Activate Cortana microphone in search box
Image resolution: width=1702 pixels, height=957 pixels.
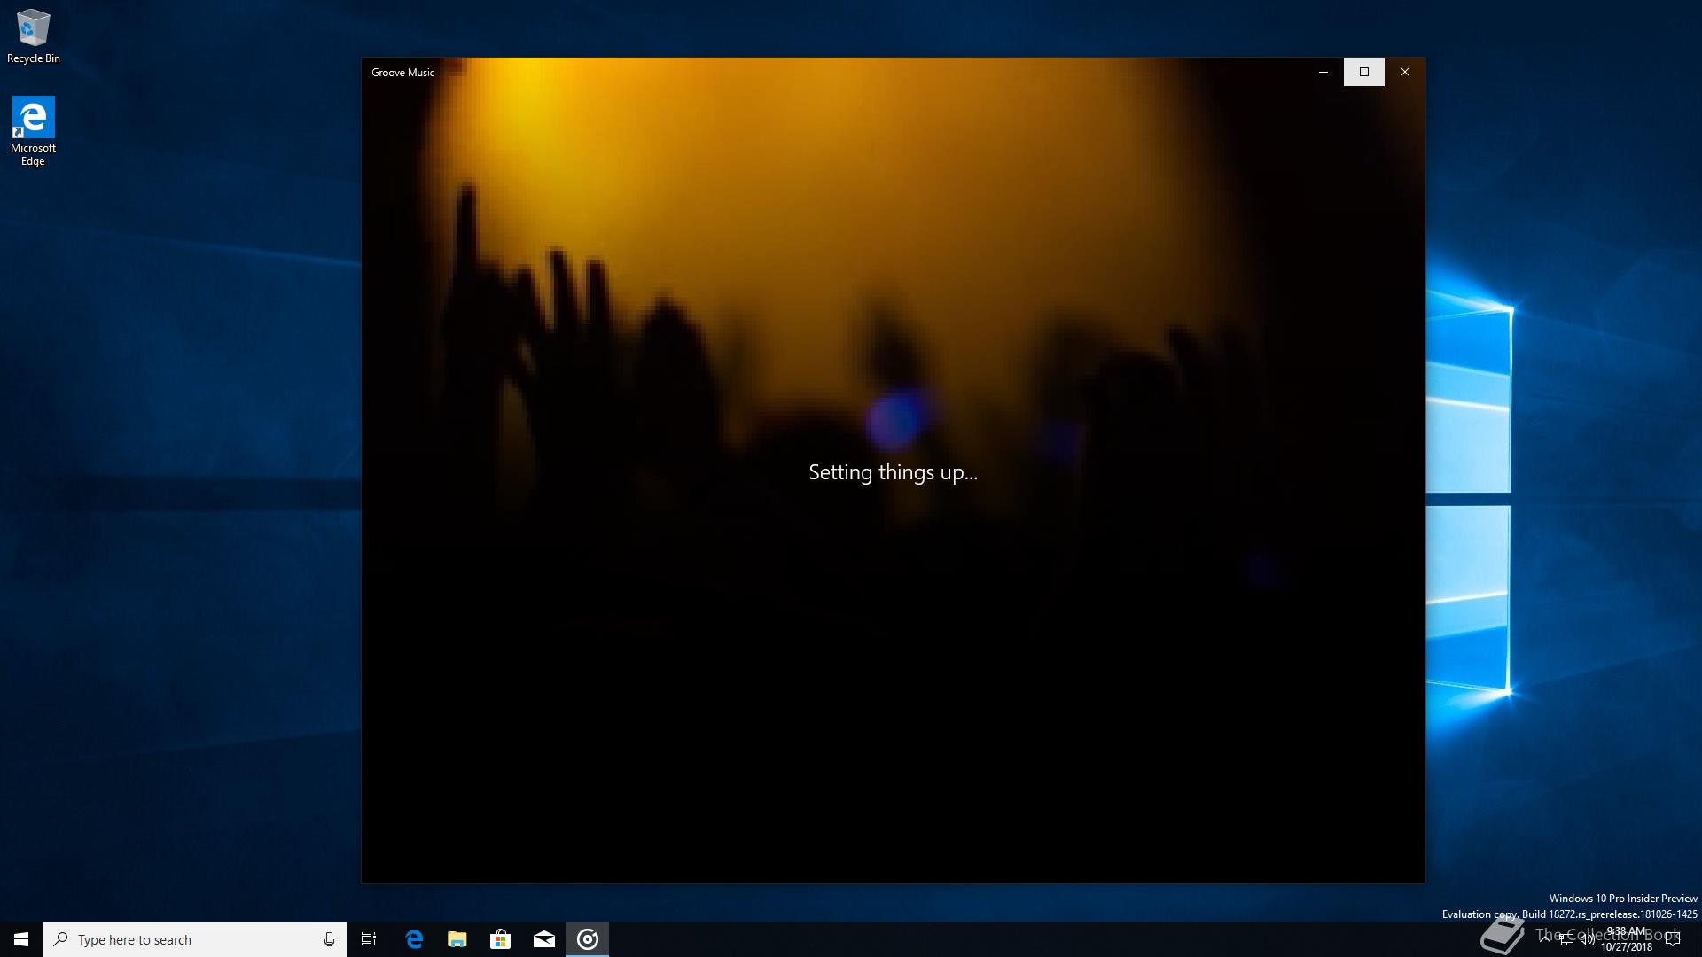point(329,939)
